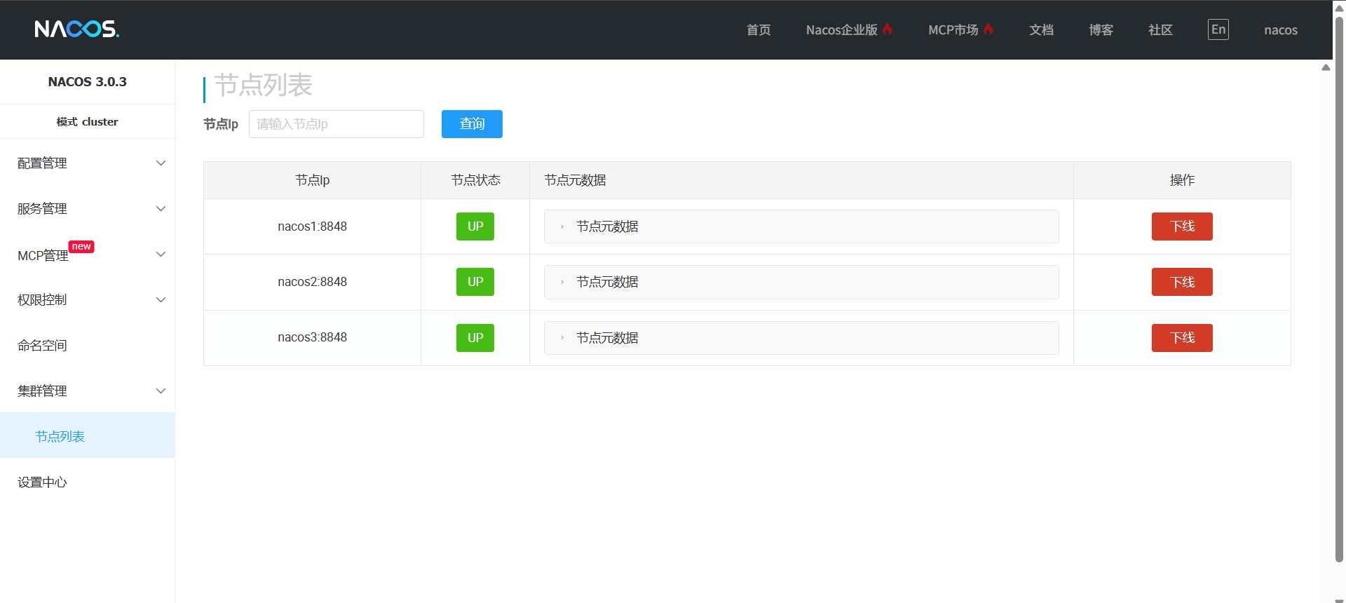Screen dimensions: 1346x603
Task: Click the page vertical scrollbar thumb
Action: [x=1339, y=289]
